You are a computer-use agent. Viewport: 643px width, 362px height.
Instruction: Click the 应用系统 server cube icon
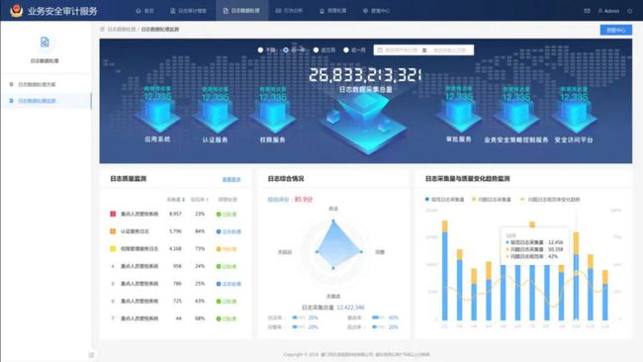coord(157,116)
